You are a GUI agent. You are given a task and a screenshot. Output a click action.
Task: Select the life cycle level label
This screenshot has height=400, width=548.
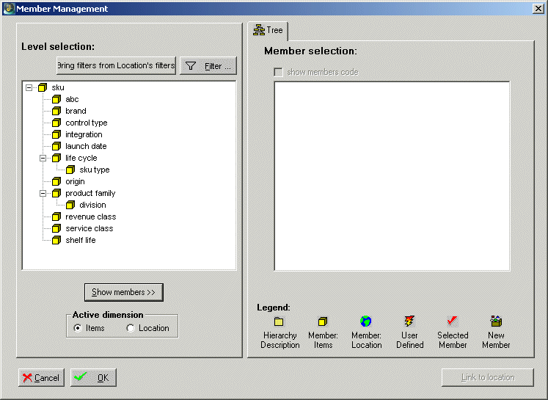point(81,158)
